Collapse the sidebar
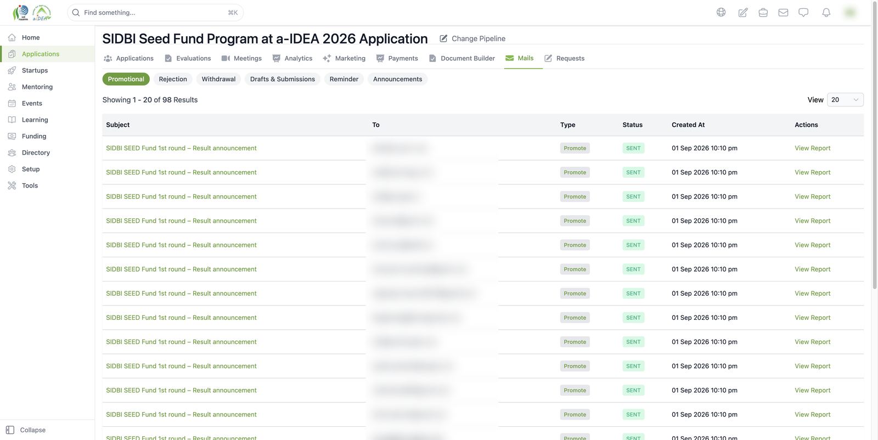Viewport: 878px width, 440px height. point(26,430)
